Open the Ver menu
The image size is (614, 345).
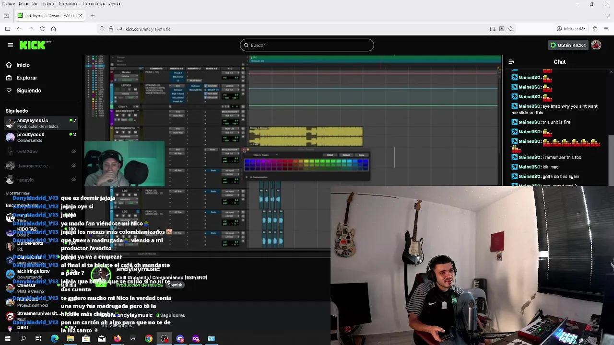tap(35, 3)
